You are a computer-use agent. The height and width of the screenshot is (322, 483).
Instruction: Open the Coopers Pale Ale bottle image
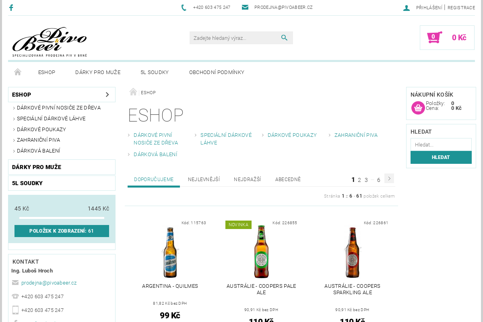[261, 252]
